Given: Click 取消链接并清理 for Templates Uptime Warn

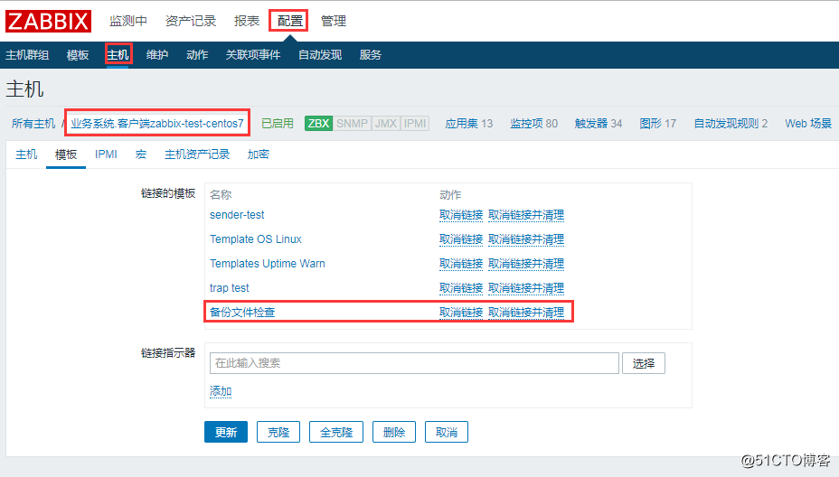Looking at the screenshot, I should 526,264.
